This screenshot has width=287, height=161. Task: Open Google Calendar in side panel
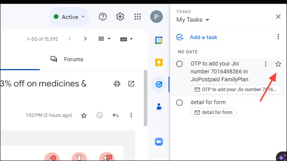click(159, 40)
